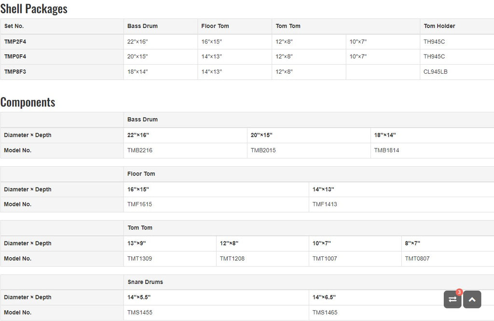Select bass drum model TMB1814

pos(386,150)
